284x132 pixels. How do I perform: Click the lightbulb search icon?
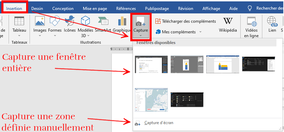click(x=250, y=8)
